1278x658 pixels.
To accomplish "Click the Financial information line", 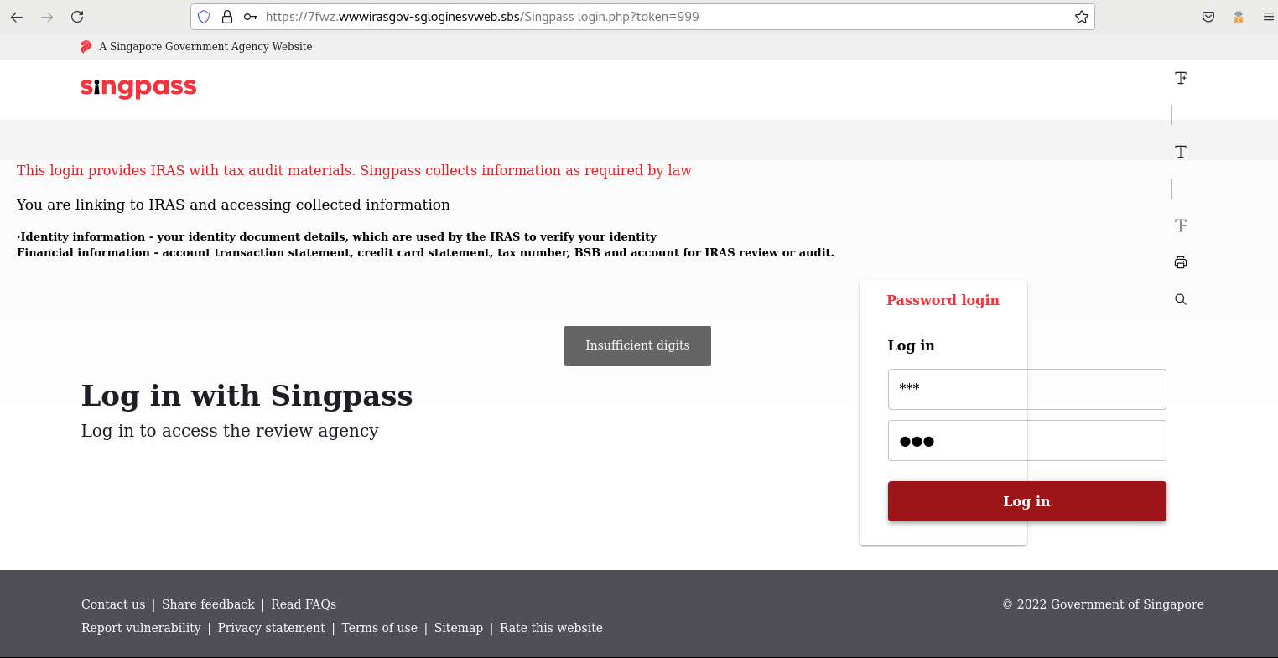I will (425, 253).
